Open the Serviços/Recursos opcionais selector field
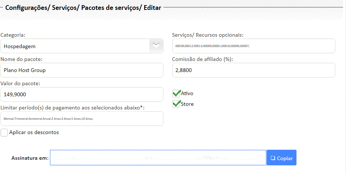Image resolution: width=346 pixels, height=173 pixels. tap(253, 46)
